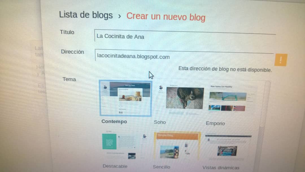Click the 'Título' field label
The width and height of the screenshot is (305, 172).
point(67,32)
